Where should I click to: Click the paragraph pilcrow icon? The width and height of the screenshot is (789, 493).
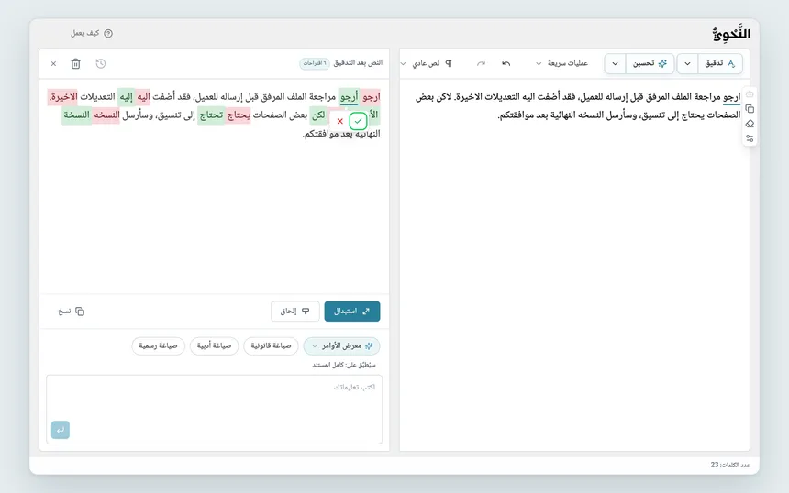pos(449,64)
